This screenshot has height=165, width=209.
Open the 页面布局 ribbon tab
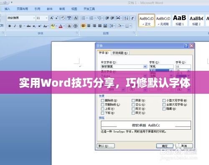22,9
